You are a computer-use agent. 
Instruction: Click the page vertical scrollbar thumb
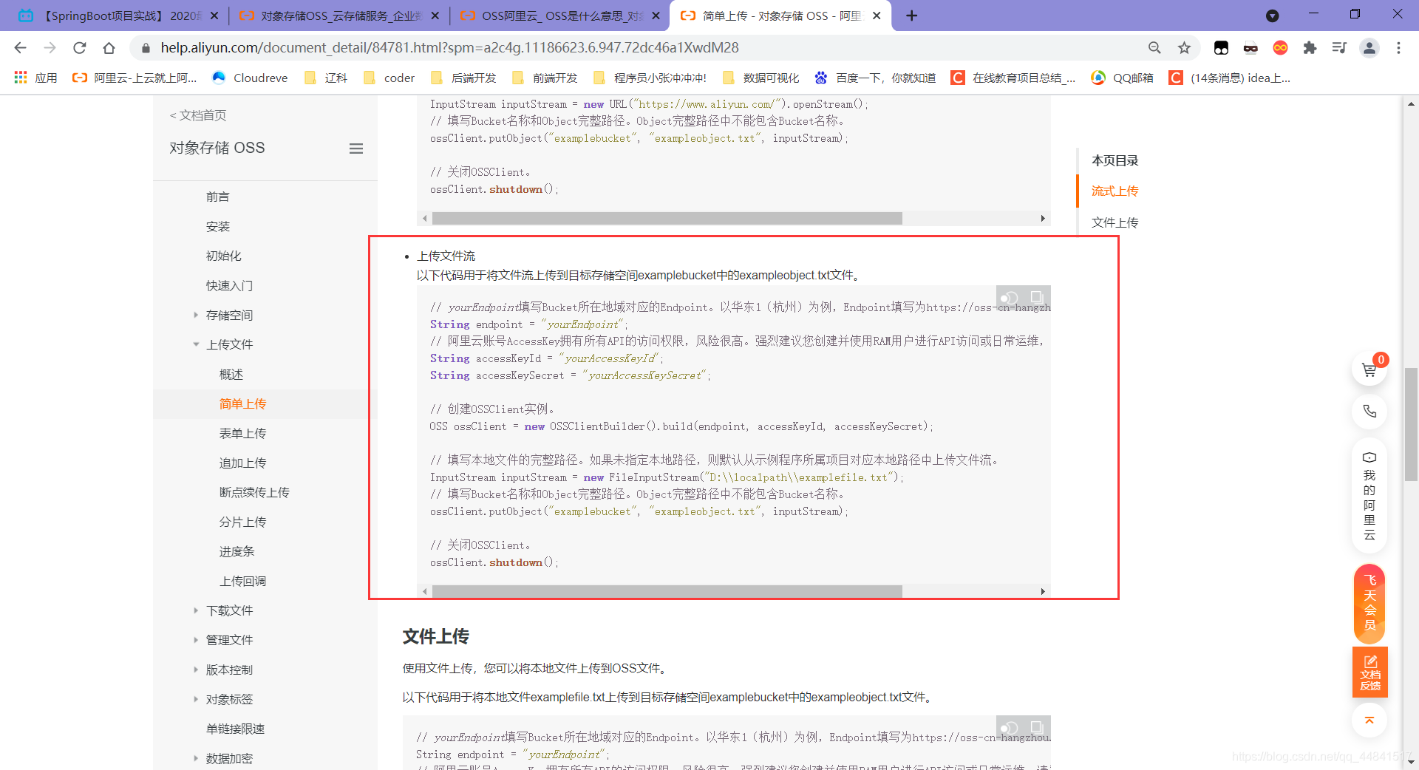tap(1411, 424)
